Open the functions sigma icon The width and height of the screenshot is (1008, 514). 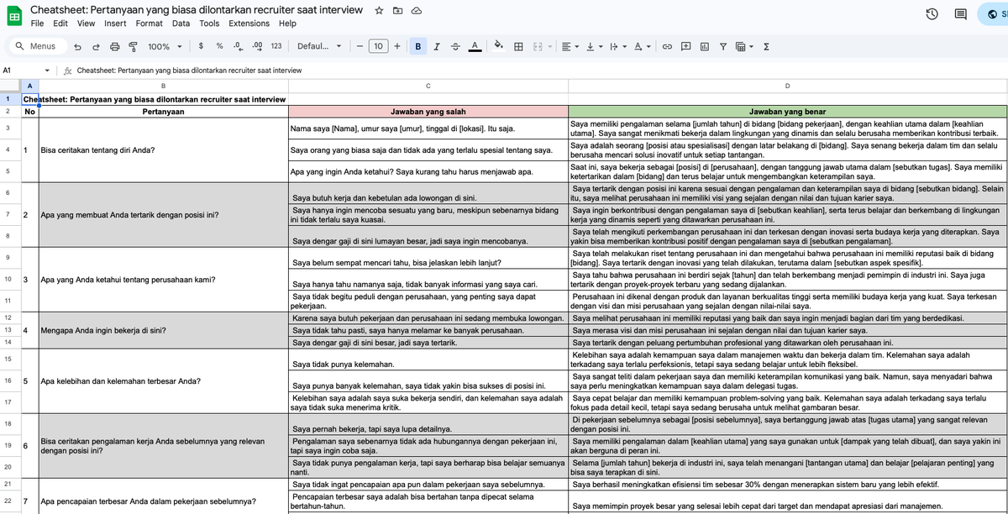(x=767, y=47)
